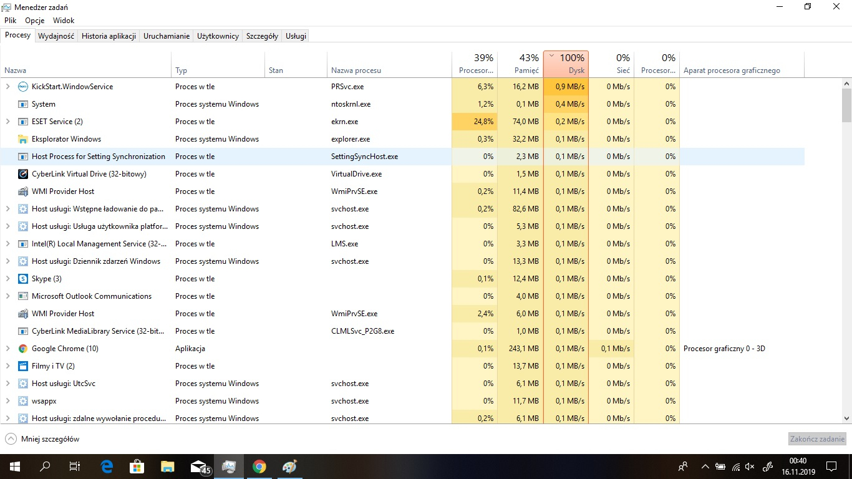
Task: Click the Host Process for Setting Synchronization icon
Action: pyautogui.click(x=23, y=157)
